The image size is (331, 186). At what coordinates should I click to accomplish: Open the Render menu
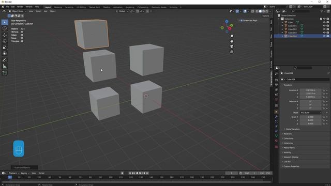(x=20, y=7)
